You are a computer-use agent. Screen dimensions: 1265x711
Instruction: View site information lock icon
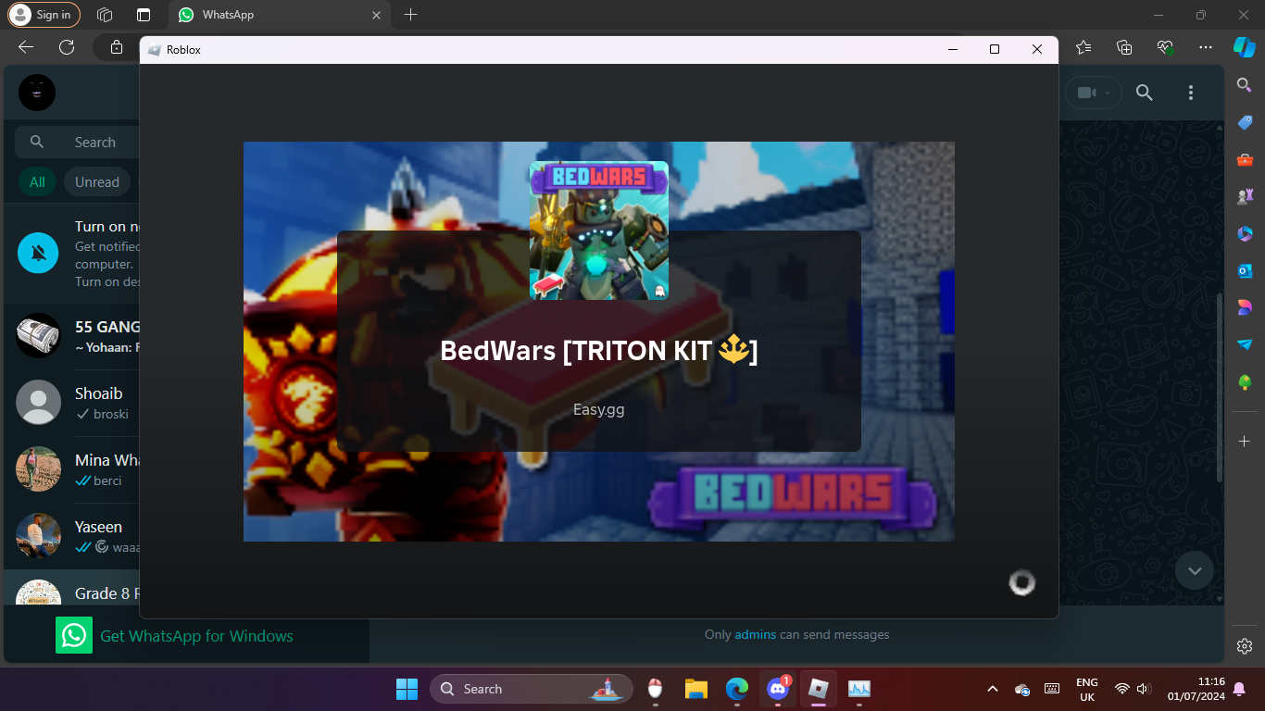[117, 47]
